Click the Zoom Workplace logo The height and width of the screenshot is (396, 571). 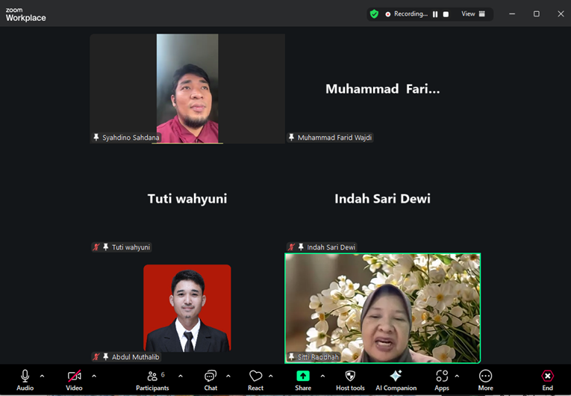(x=25, y=15)
